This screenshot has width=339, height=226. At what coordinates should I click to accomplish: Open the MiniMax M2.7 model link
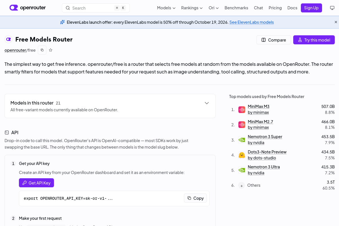[260, 122]
